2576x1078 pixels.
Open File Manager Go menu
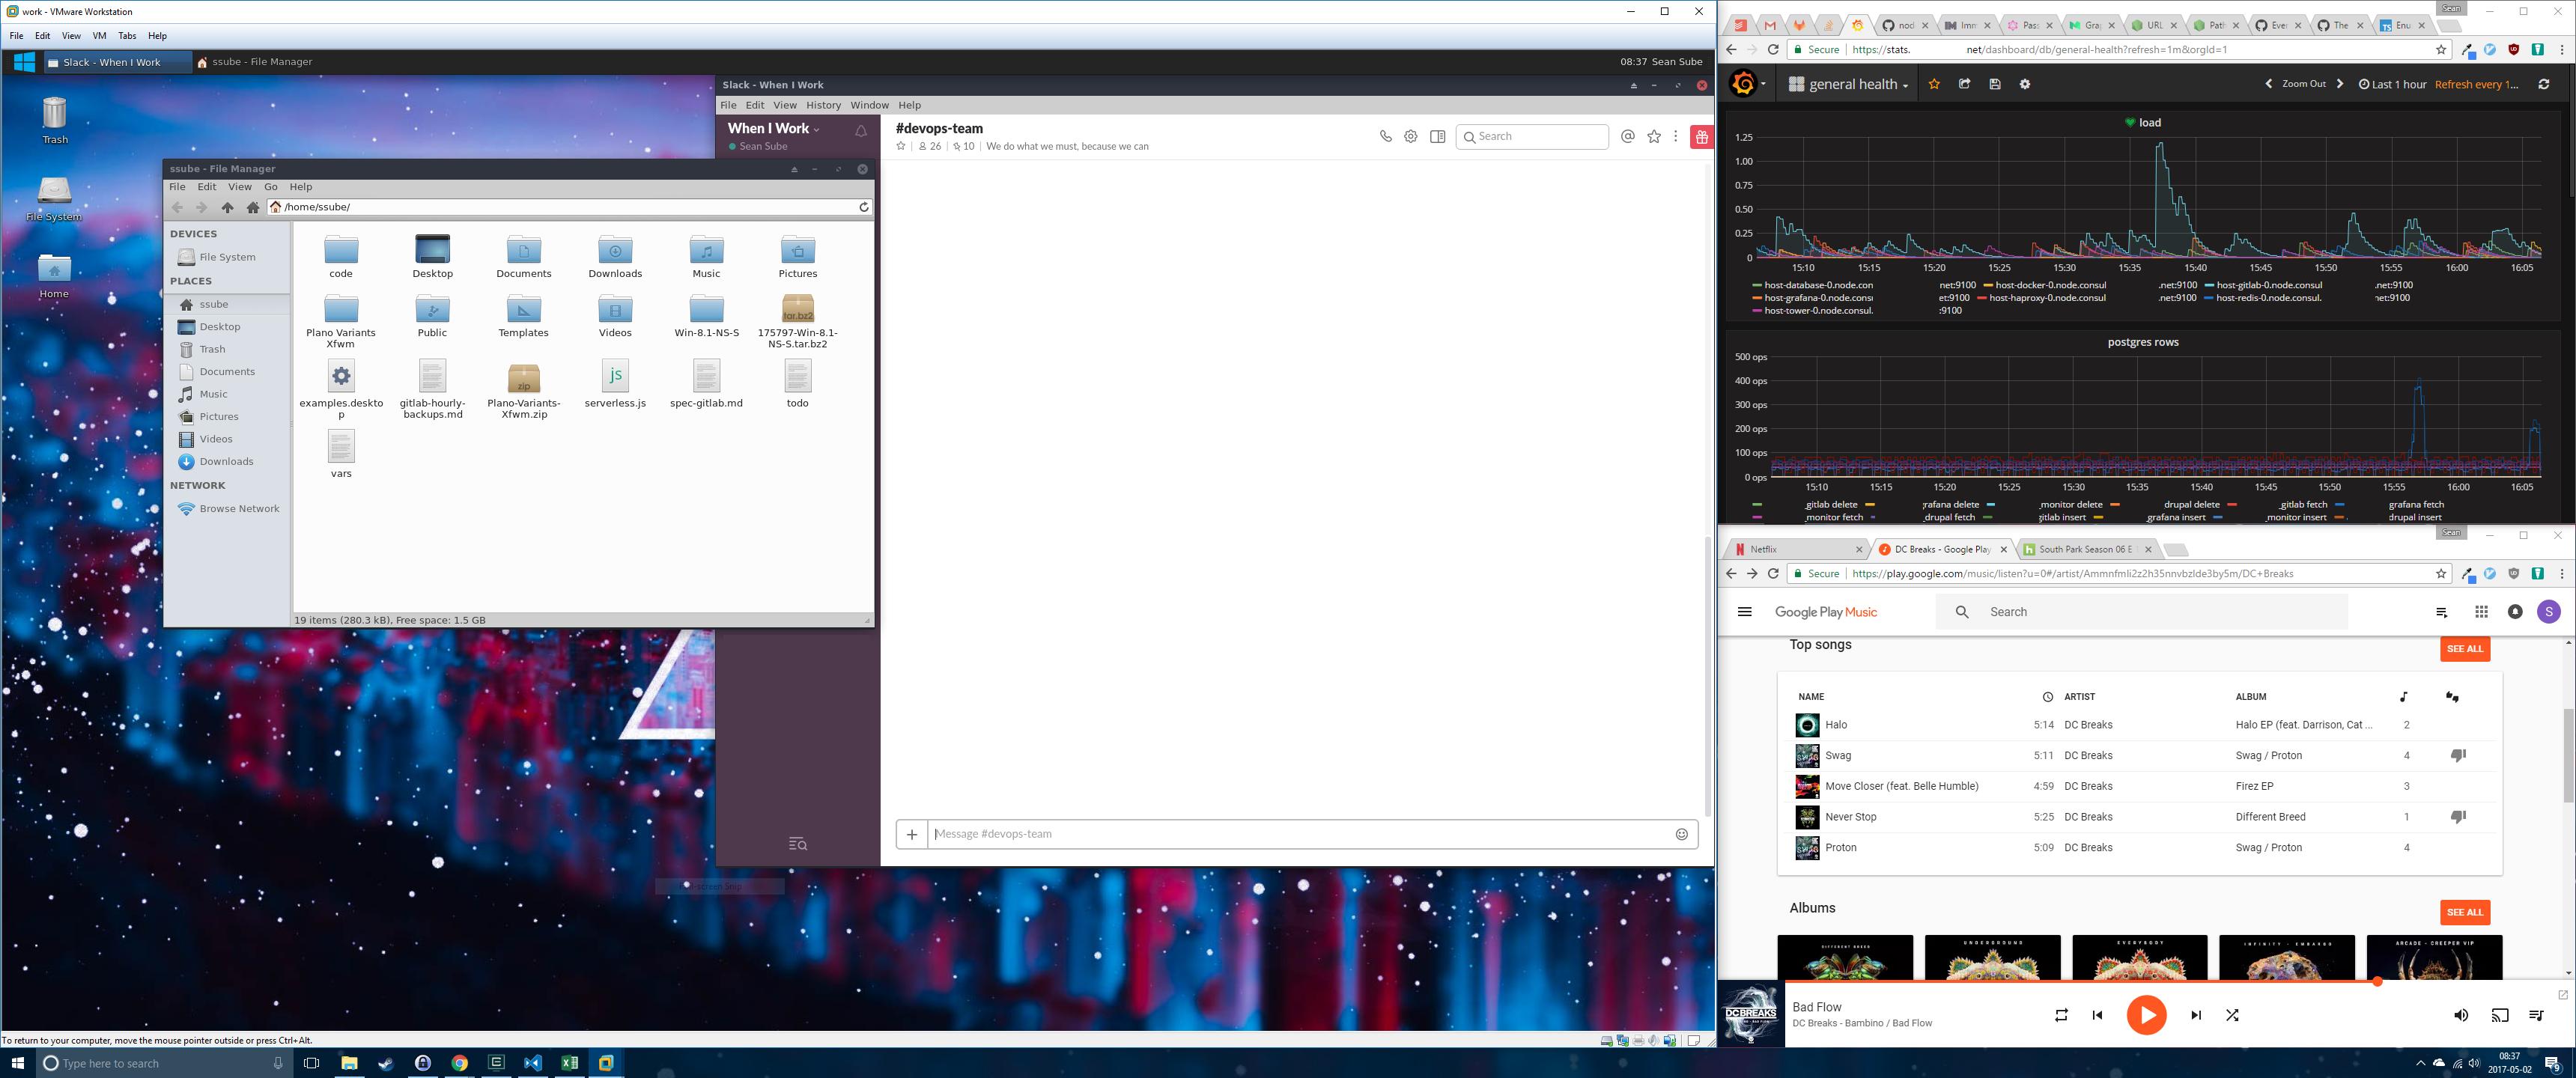(271, 187)
